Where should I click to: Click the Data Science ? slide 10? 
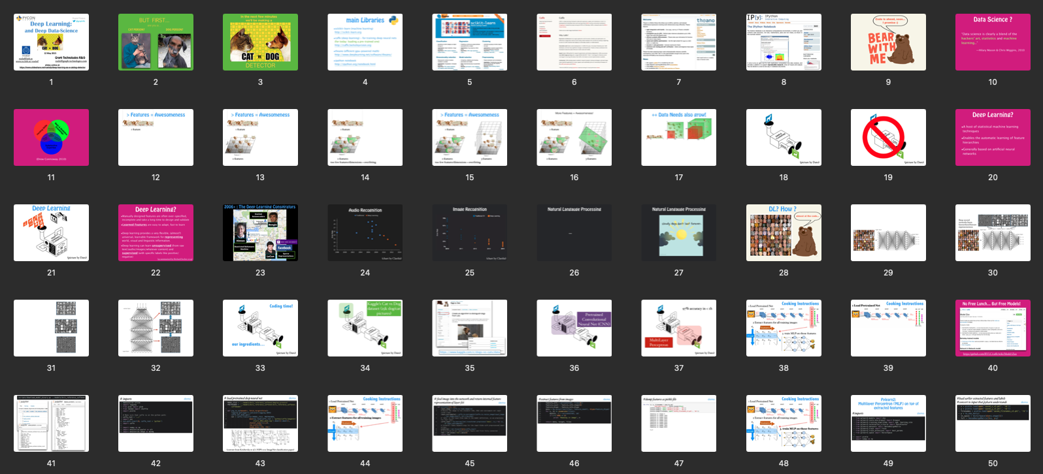point(993,42)
